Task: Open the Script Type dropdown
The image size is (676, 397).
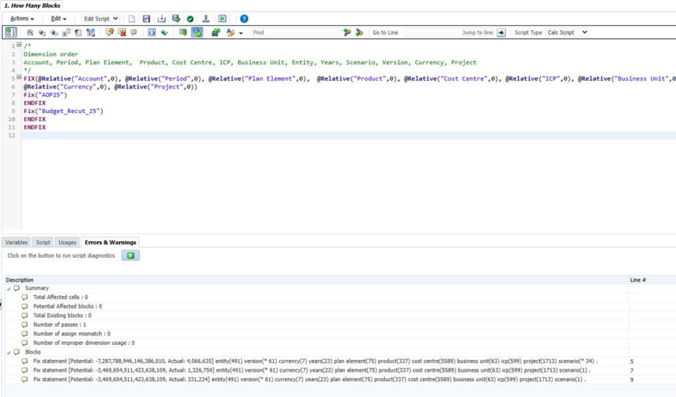Action: [567, 32]
